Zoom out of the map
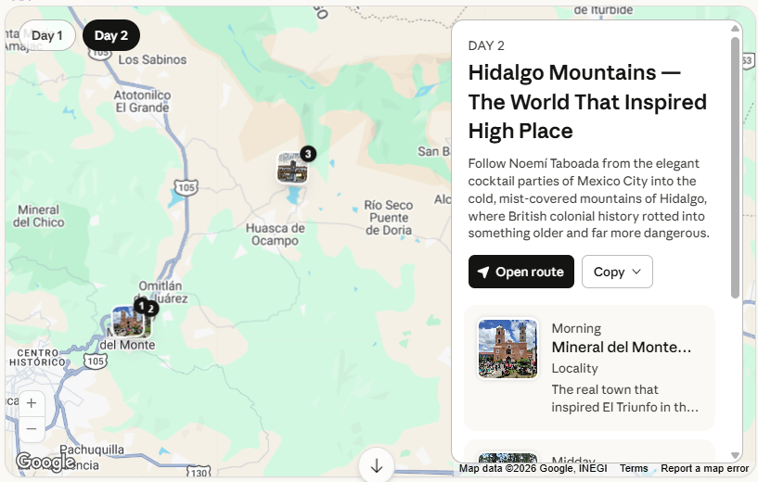The width and height of the screenshot is (758, 482). (x=32, y=429)
